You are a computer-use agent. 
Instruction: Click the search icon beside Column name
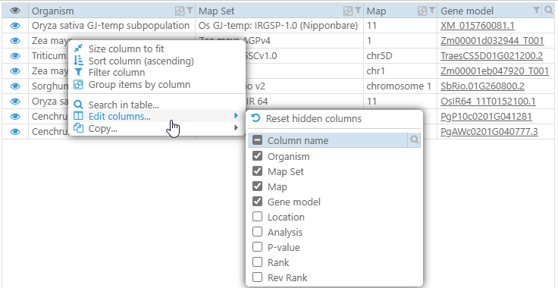click(414, 140)
